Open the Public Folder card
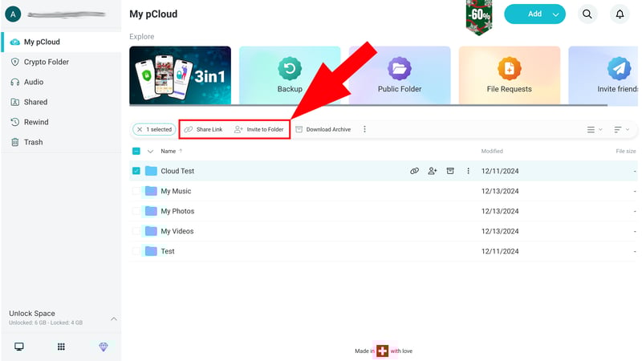This screenshot has height=361, width=642. [x=399, y=75]
